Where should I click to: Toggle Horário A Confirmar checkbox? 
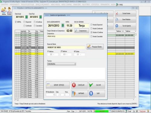[x=92, y=32]
